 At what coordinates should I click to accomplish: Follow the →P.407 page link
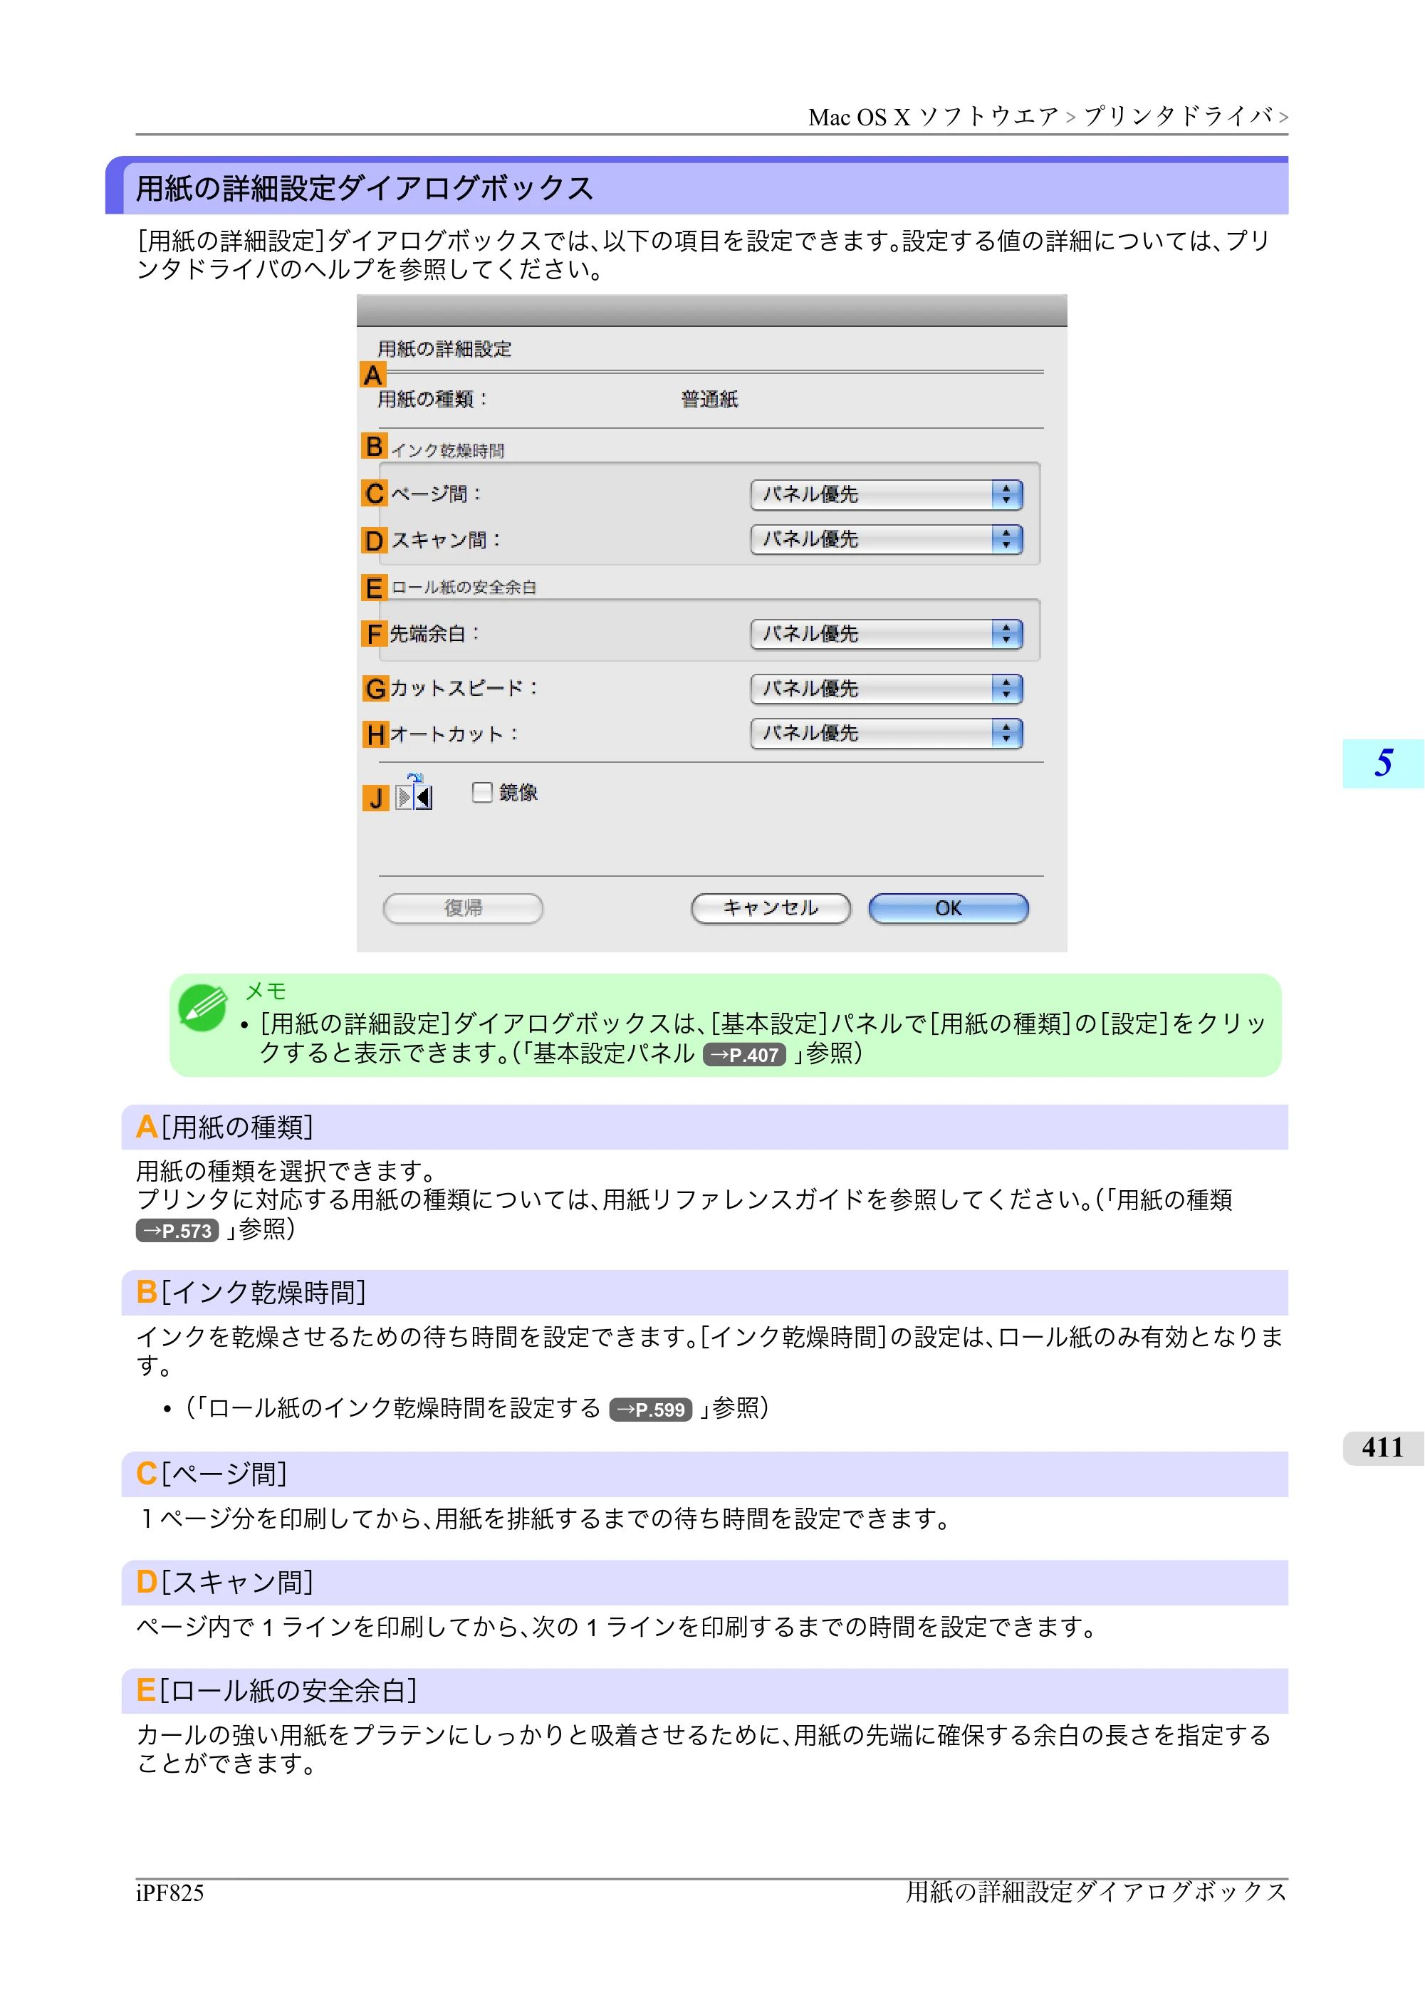tap(744, 1055)
